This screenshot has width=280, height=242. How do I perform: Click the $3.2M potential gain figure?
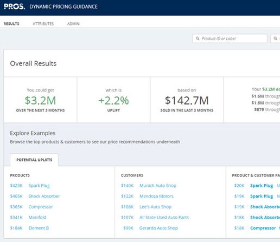click(40, 101)
